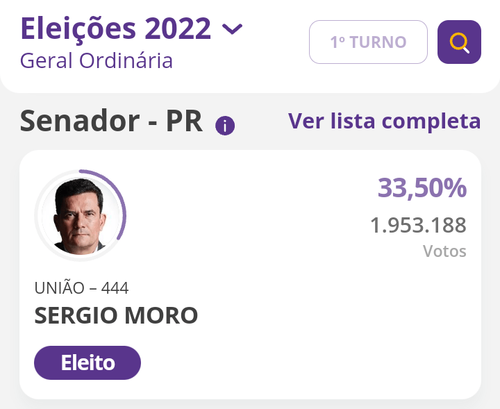The height and width of the screenshot is (409, 500).
Task: Select the SERGIO MORO candidate name
Action: coord(116,316)
